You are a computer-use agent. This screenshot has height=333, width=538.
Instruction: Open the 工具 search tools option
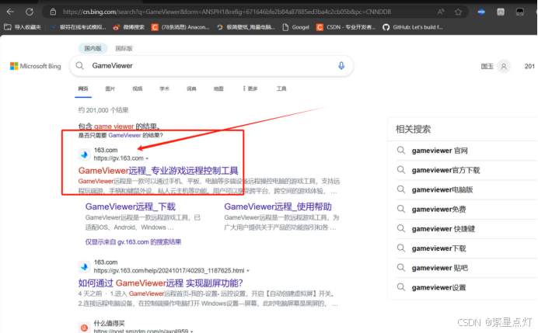point(281,88)
